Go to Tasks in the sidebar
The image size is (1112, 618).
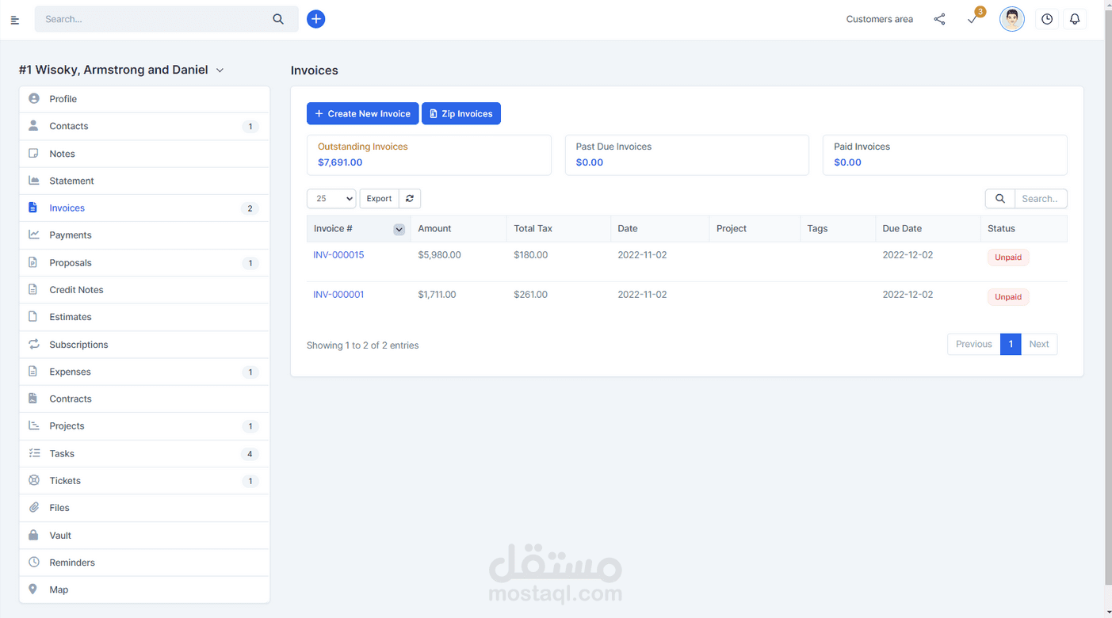tap(144, 453)
